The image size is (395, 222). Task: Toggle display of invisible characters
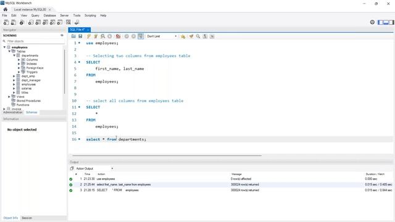[x=205, y=36]
